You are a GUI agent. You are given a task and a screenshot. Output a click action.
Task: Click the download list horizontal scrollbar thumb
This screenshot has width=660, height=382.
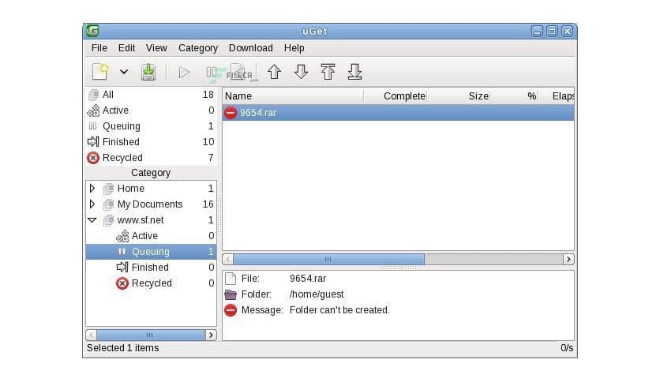point(328,259)
